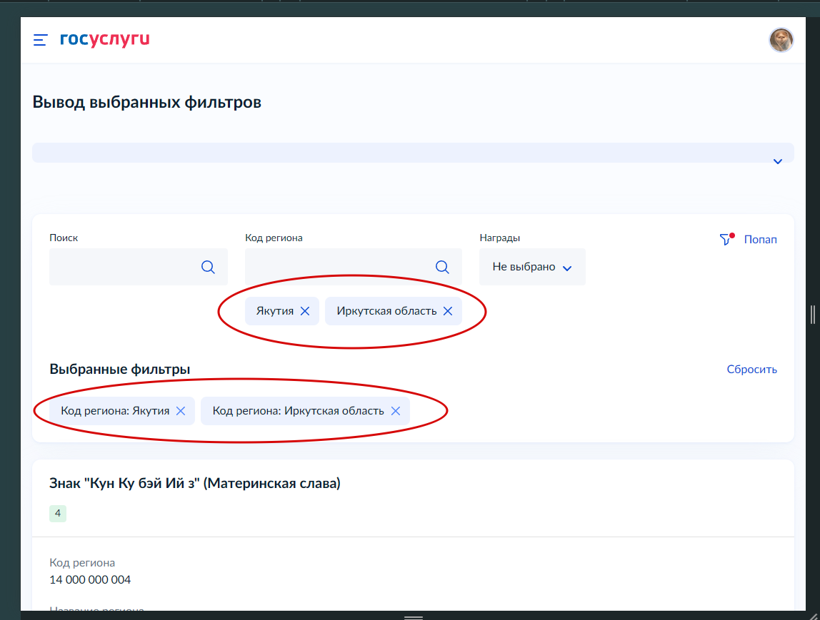Remove the 'Код региона: Якутия' selected filter
This screenshot has height=620, width=820.
point(181,411)
